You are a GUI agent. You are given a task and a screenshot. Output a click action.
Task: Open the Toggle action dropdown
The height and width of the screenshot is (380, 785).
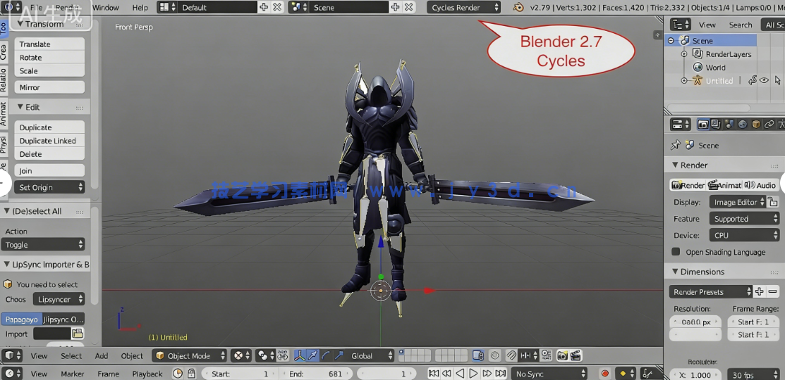42,245
